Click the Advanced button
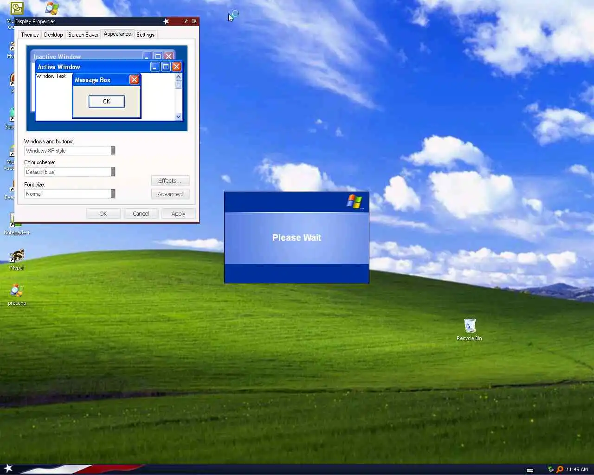 (x=170, y=194)
